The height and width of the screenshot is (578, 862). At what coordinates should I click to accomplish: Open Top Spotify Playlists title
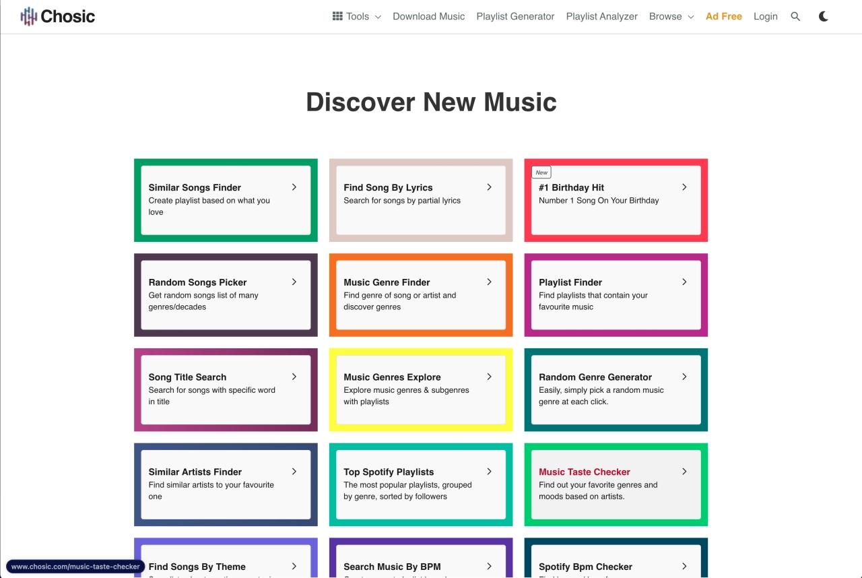coord(389,472)
